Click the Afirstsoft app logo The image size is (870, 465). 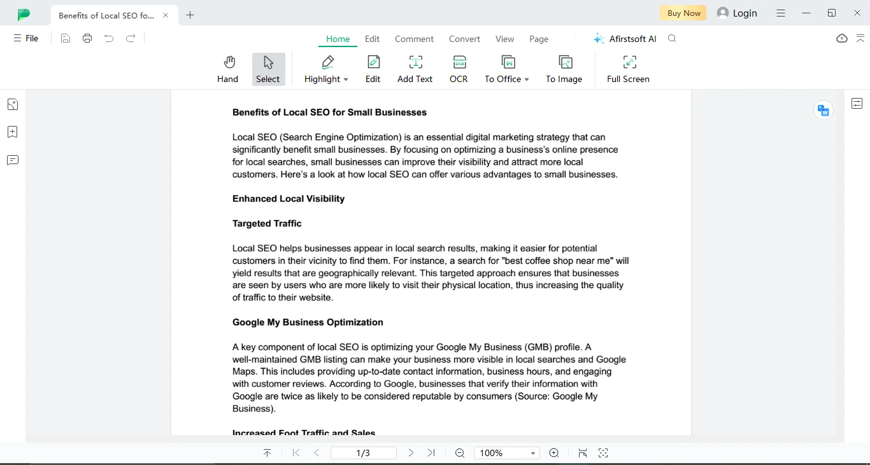(24, 14)
